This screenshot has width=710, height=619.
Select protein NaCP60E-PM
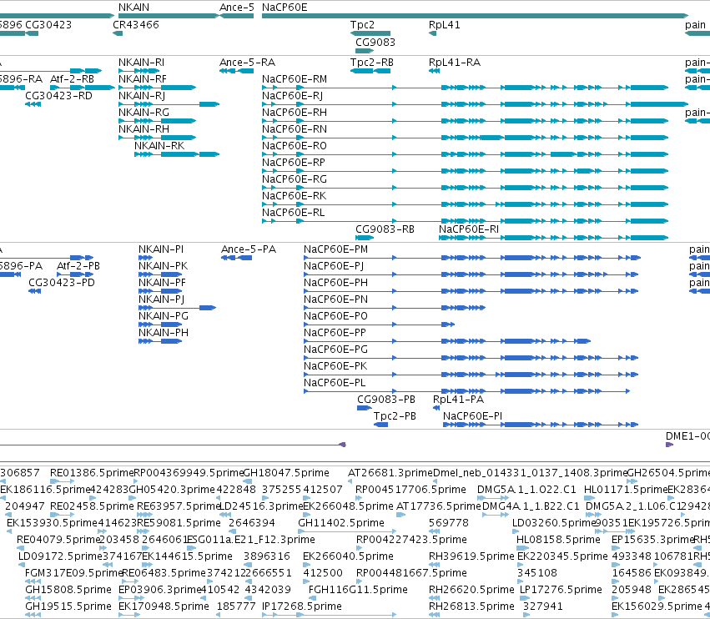[335, 249]
